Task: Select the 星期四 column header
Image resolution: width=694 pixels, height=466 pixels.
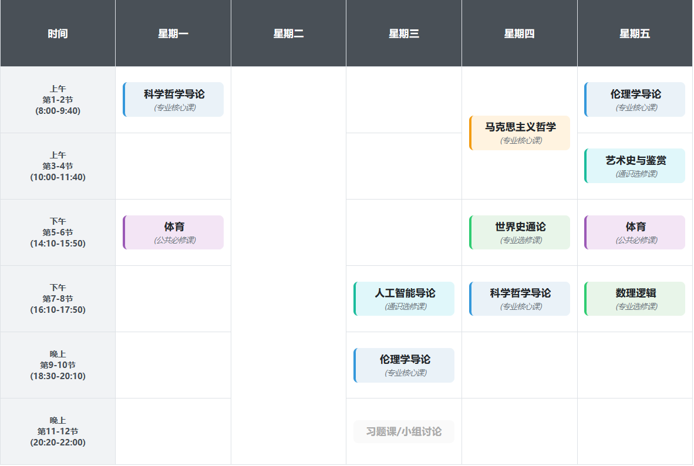Action: click(519, 33)
